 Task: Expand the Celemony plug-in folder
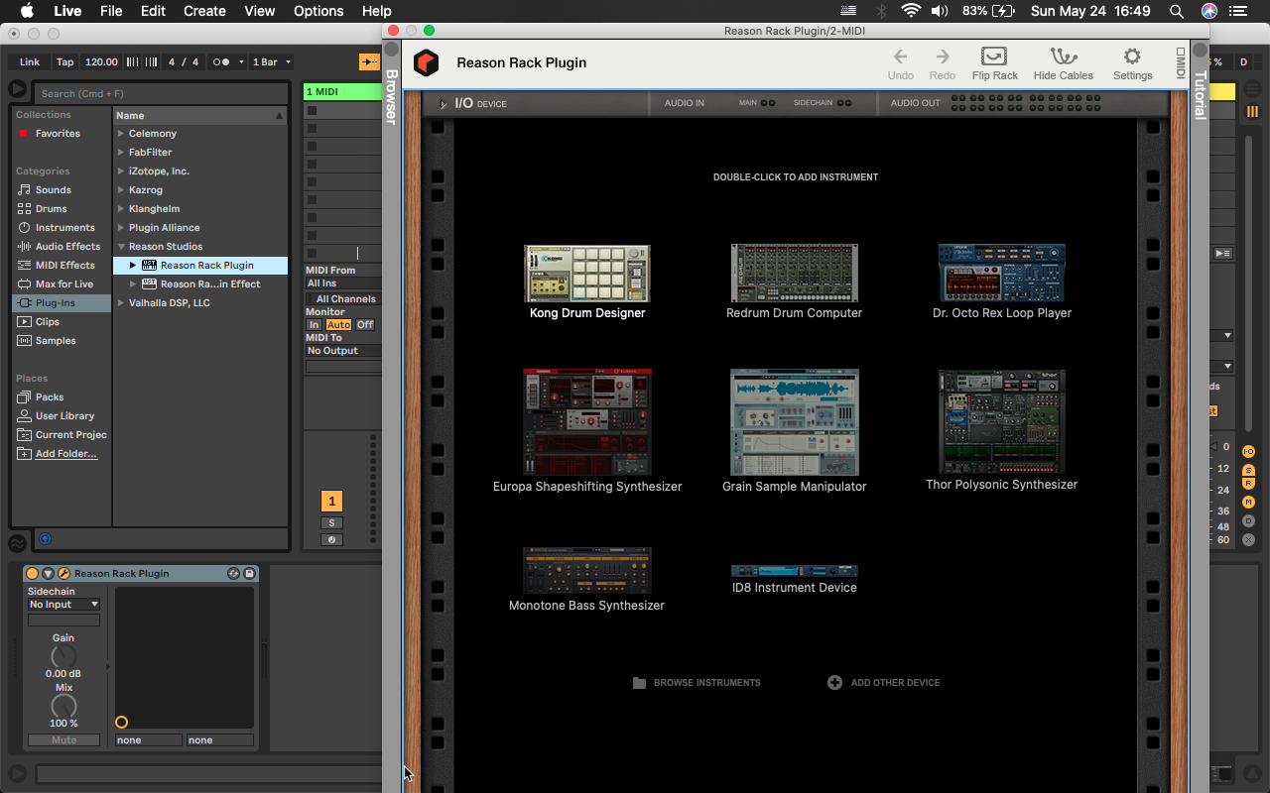121,134
